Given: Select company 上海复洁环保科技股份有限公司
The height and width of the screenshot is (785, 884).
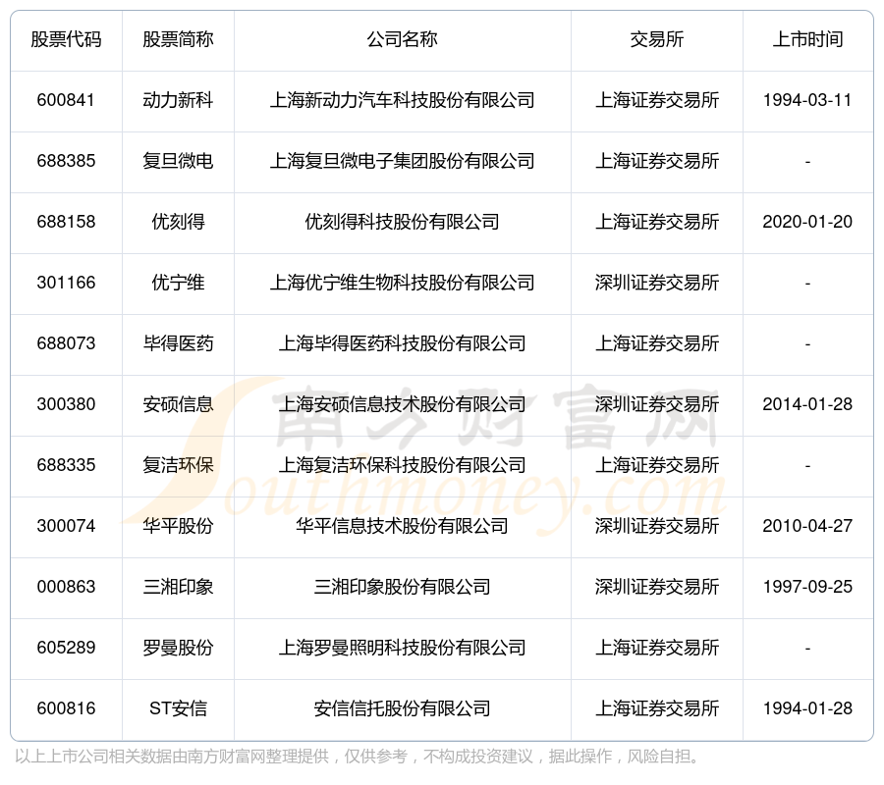Looking at the screenshot, I should (403, 465).
